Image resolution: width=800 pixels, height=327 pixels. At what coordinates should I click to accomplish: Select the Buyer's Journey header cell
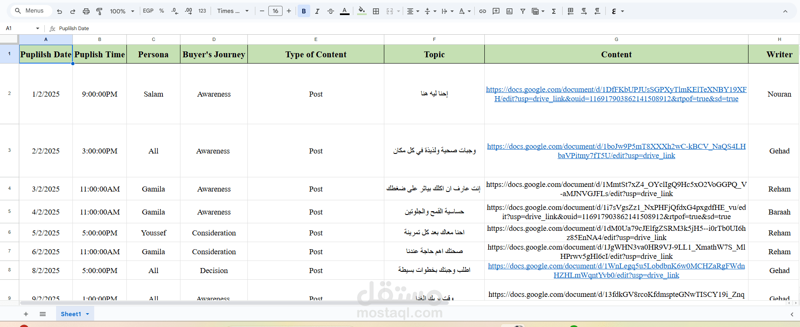[x=214, y=54]
